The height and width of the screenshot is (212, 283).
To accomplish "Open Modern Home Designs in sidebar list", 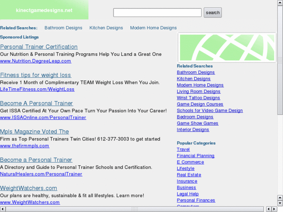I will pyautogui.click(x=200, y=85).
